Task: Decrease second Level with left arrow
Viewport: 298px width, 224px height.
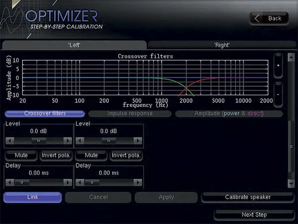Action: point(80,141)
